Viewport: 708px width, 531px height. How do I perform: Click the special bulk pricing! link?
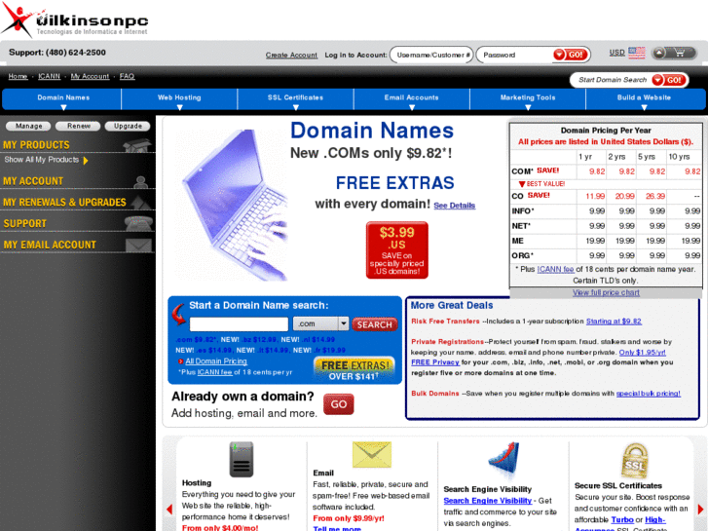point(648,394)
